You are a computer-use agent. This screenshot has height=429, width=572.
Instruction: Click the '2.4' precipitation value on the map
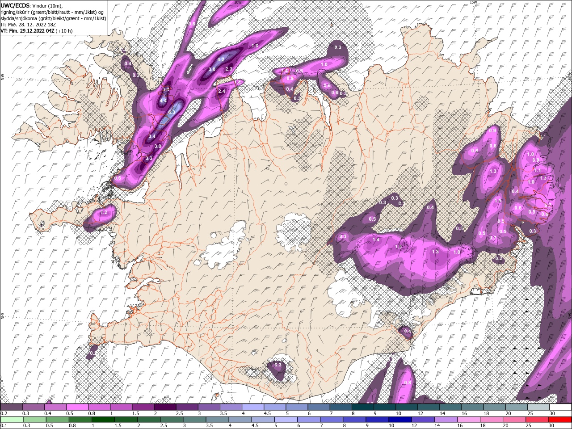point(221,92)
